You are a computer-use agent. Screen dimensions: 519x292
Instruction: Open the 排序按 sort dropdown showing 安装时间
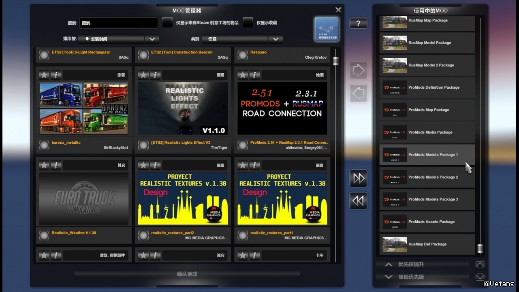(x=119, y=39)
